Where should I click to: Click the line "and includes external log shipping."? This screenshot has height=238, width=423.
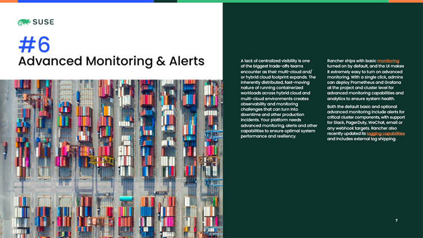point(362,139)
